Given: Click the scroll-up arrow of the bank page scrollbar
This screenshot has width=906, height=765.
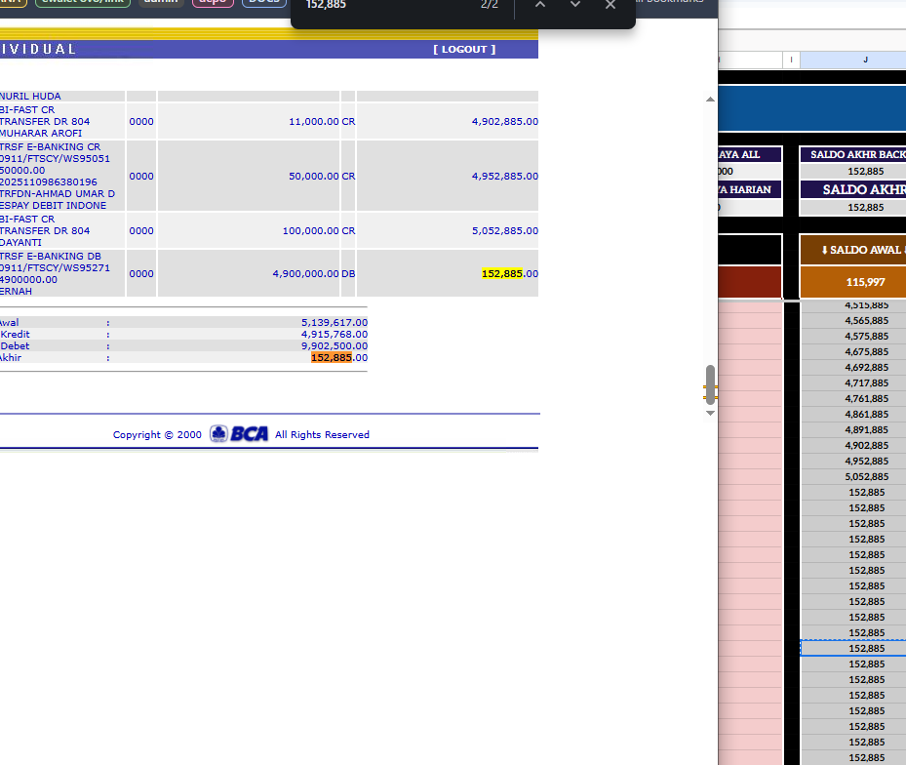Looking at the screenshot, I should 710,100.
